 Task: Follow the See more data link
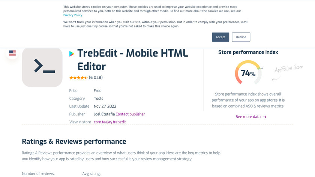click(248, 117)
